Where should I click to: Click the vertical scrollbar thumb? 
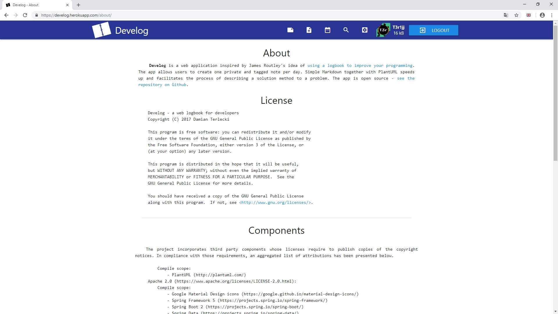tap(555, 93)
